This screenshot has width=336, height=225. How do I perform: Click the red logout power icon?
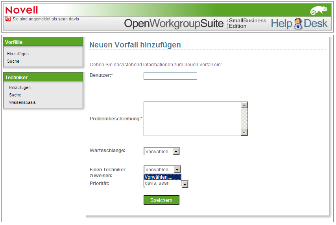(x=8, y=18)
